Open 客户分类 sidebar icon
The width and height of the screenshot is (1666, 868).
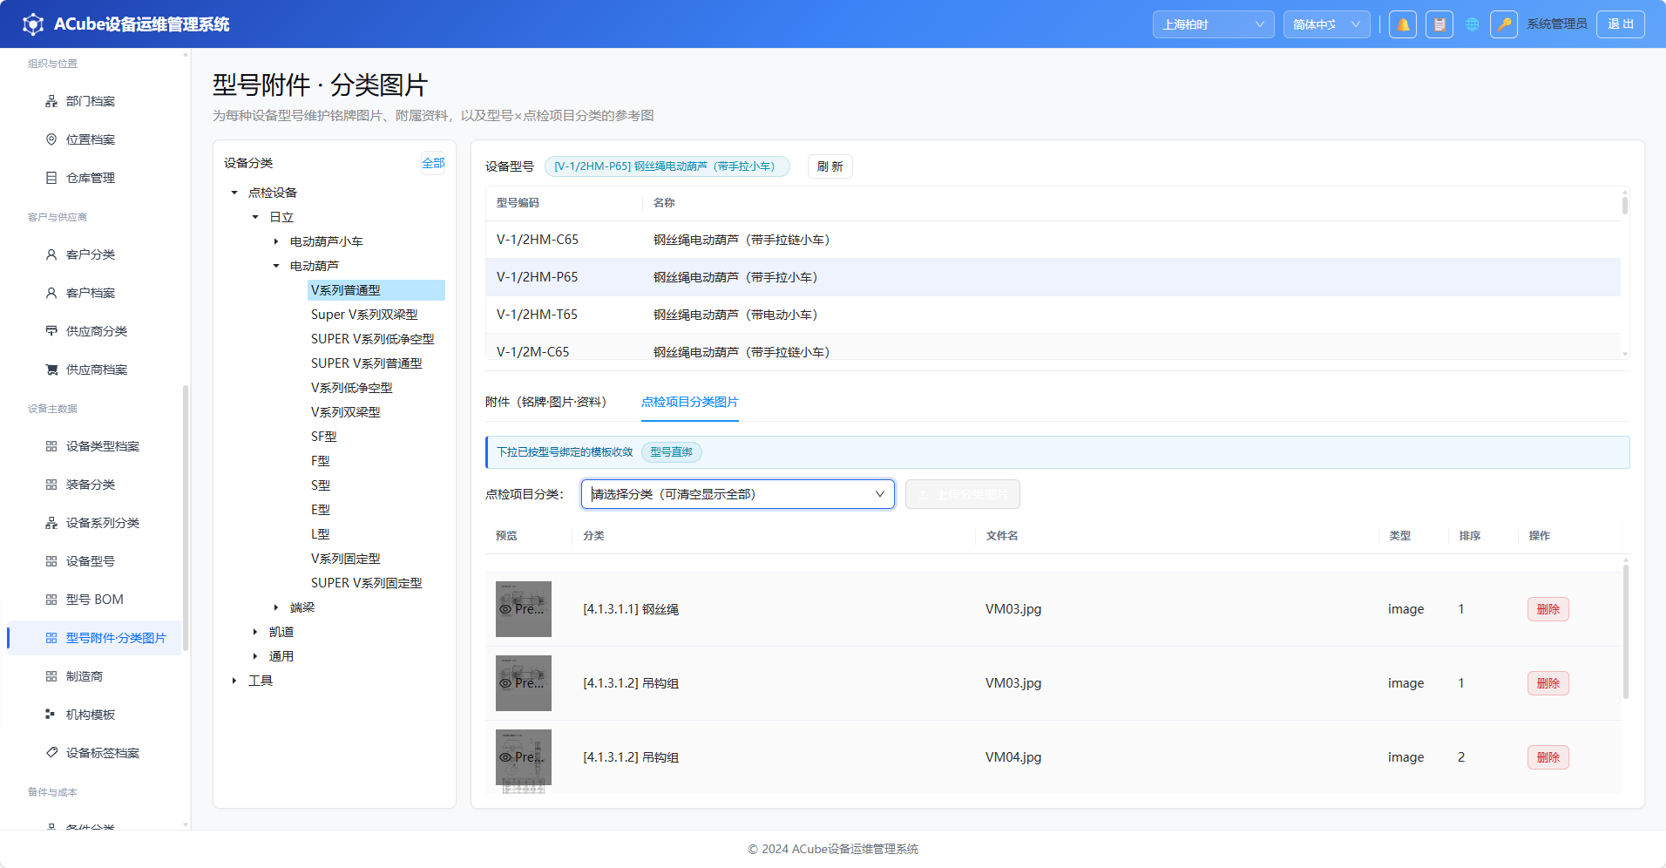click(x=51, y=254)
